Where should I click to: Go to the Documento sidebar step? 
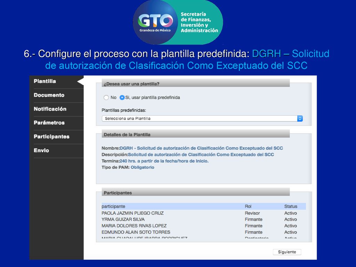[x=49, y=95]
